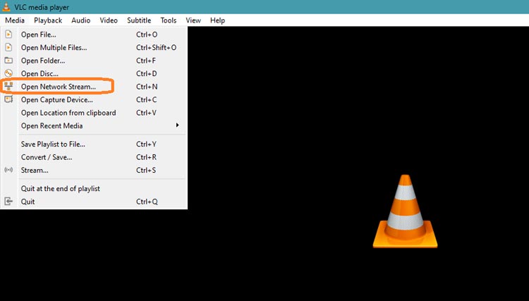Choose Open Folder... menu entry
Viewport: 529px width, 301px height.
tap(94, 61)
